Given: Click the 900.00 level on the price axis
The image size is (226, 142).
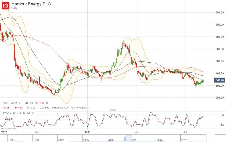Looking at the screenshot, I should tap(219, 13).
